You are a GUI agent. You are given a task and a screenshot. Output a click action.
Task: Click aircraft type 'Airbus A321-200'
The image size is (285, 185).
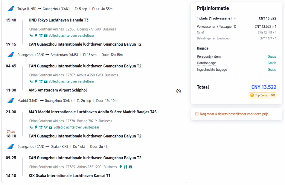[89, 167]
